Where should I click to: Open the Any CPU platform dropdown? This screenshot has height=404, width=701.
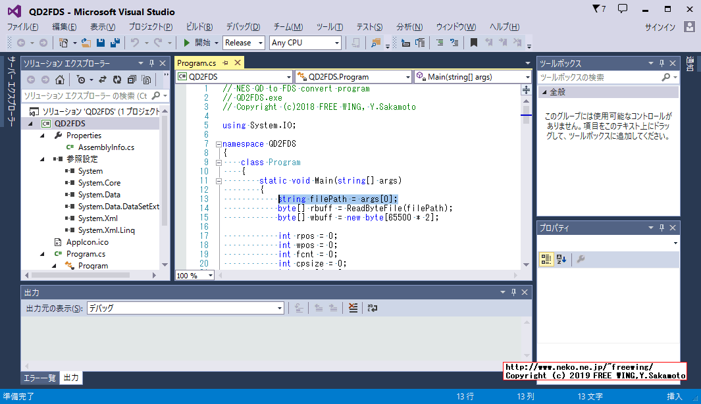point(305,43)
